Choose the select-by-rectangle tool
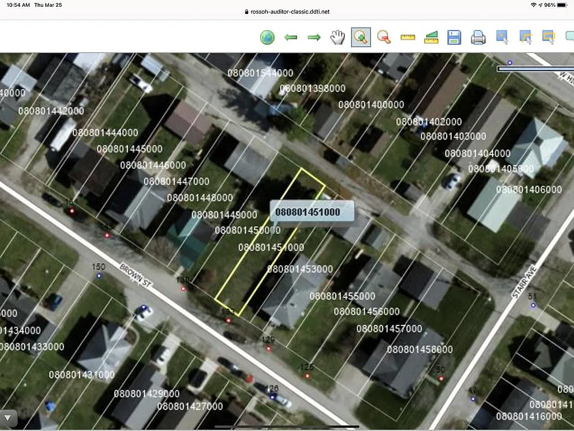Viewport: 574px width, 431px height. (x=548, y=38)
